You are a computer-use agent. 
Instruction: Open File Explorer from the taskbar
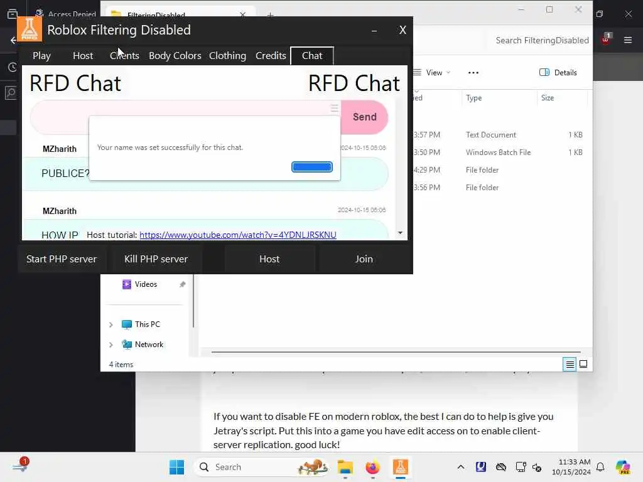click(x=345, y=467)
